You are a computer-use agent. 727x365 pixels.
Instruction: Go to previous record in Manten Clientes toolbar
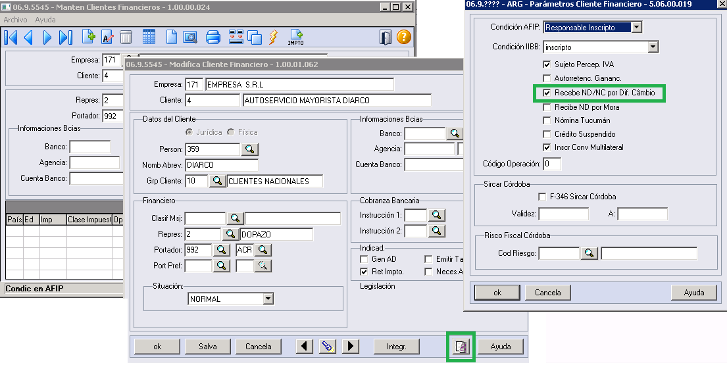tap(29, 37)
